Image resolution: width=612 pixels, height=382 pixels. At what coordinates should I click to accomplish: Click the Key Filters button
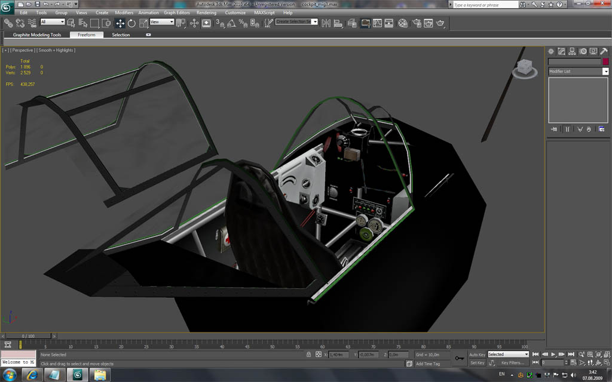[512, 363]
